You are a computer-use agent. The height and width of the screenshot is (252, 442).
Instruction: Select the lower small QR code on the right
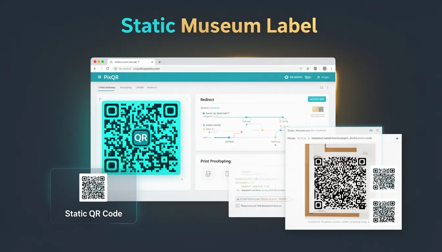pos(384,212)
